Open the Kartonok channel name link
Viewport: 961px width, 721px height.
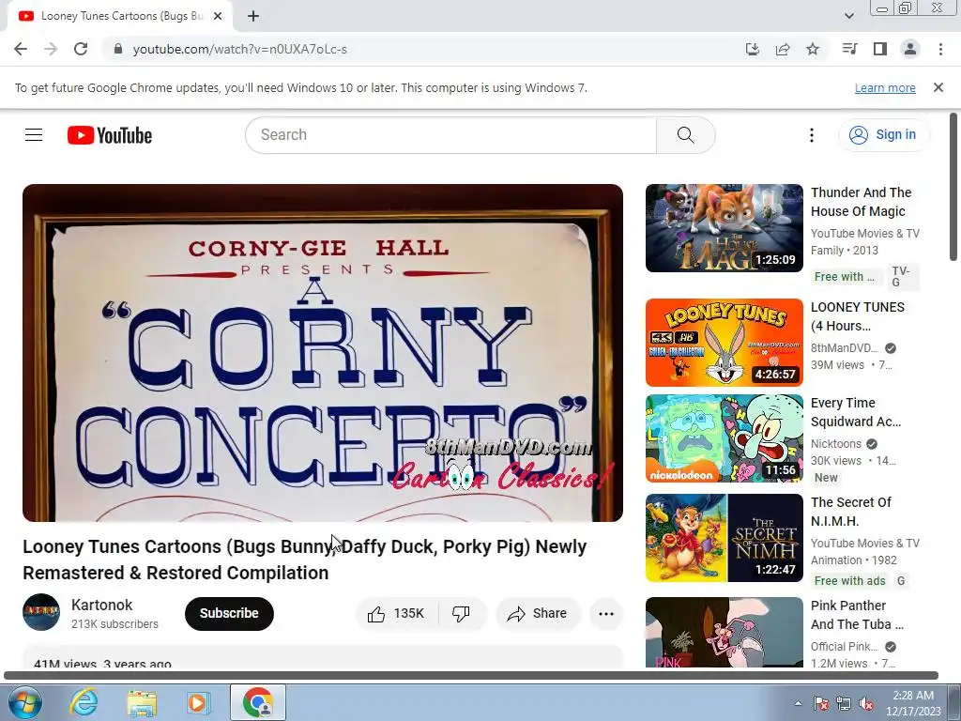[101, 605]
